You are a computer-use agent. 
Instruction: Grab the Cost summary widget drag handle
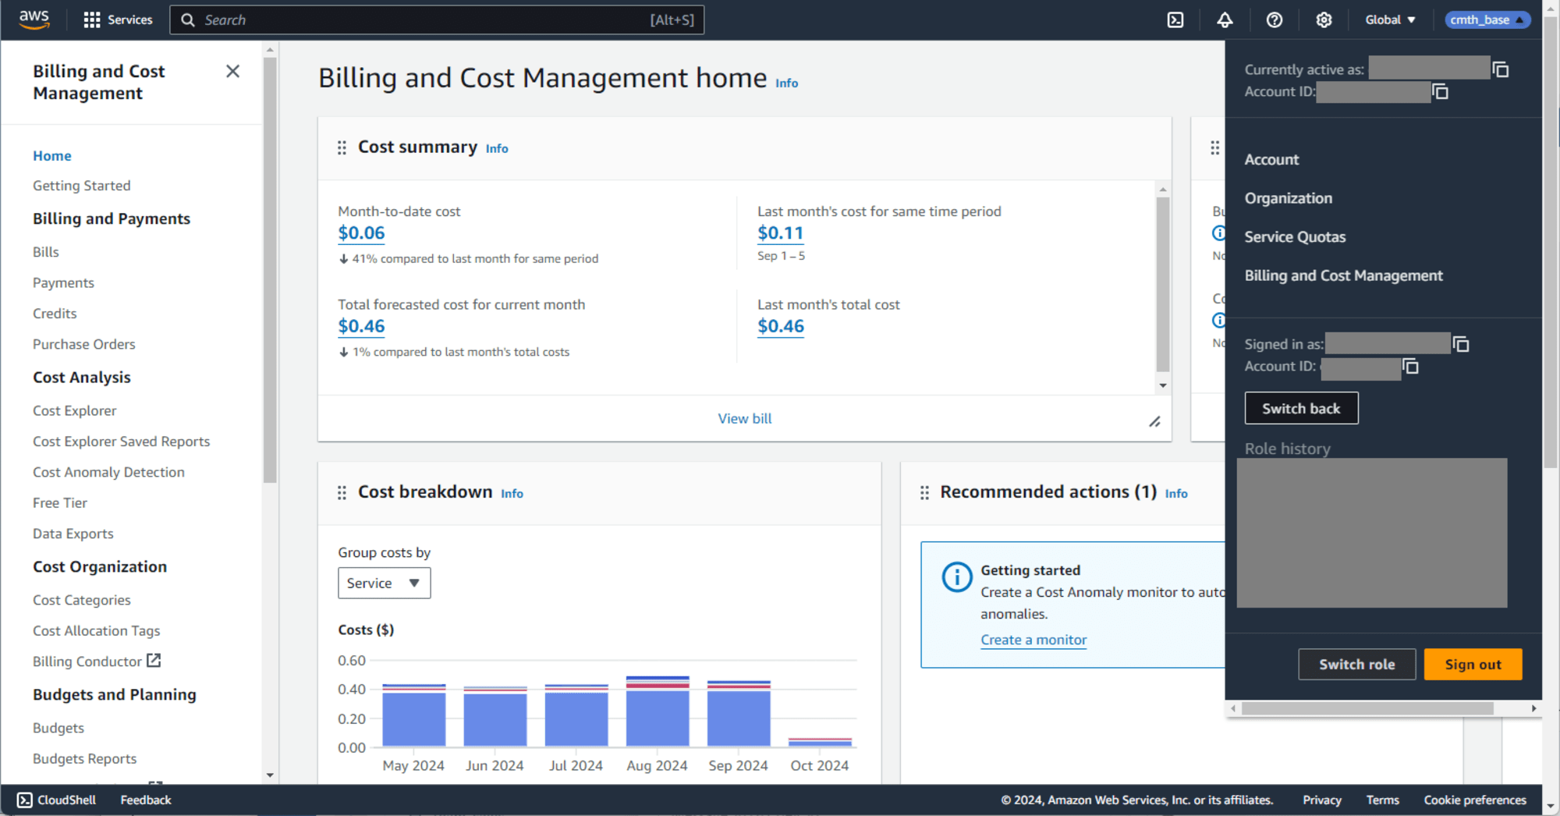click(342, 147)
